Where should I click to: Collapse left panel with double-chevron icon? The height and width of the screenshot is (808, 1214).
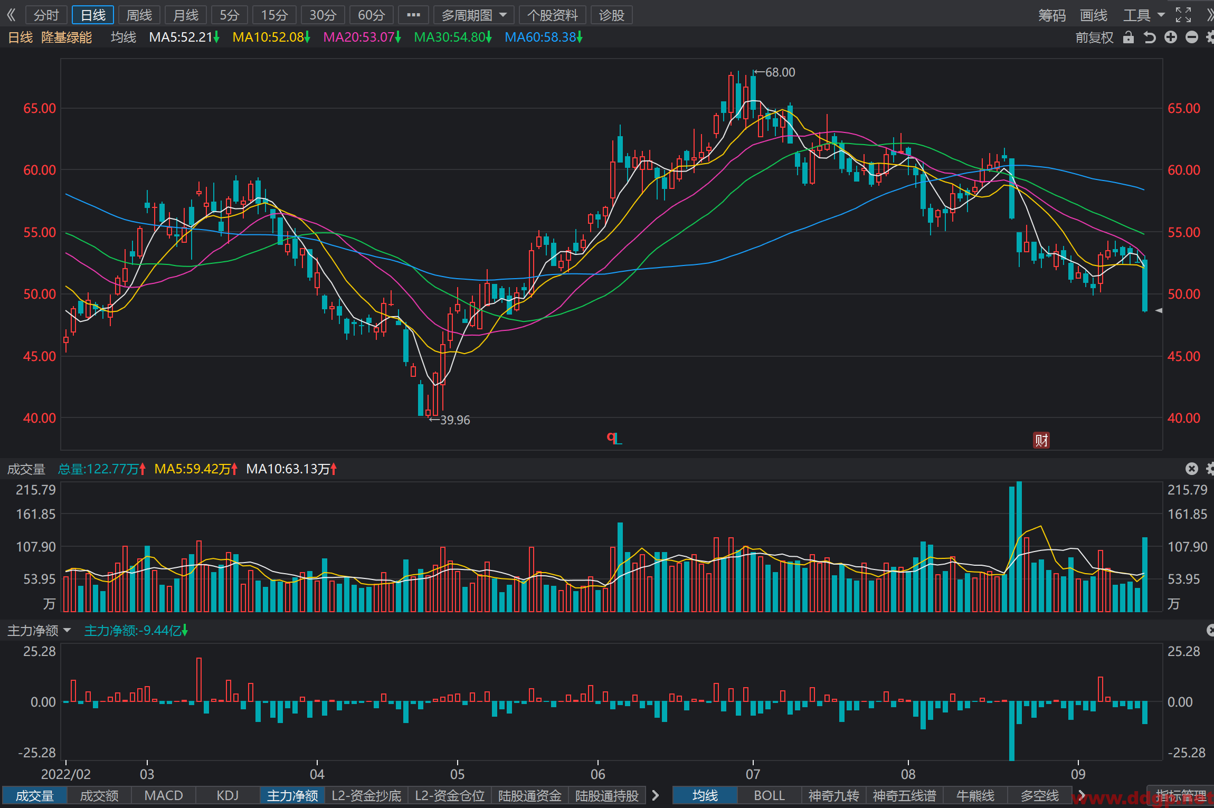tap(11, 15)
